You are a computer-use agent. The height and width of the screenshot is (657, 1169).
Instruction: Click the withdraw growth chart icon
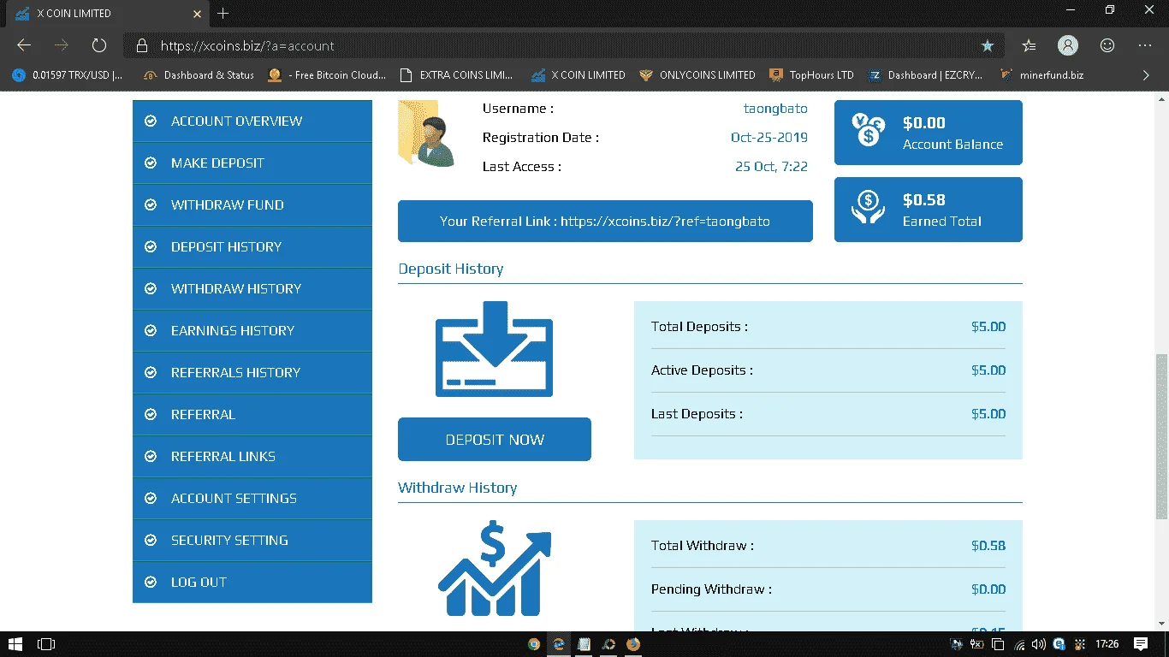(x=495, y=568)
